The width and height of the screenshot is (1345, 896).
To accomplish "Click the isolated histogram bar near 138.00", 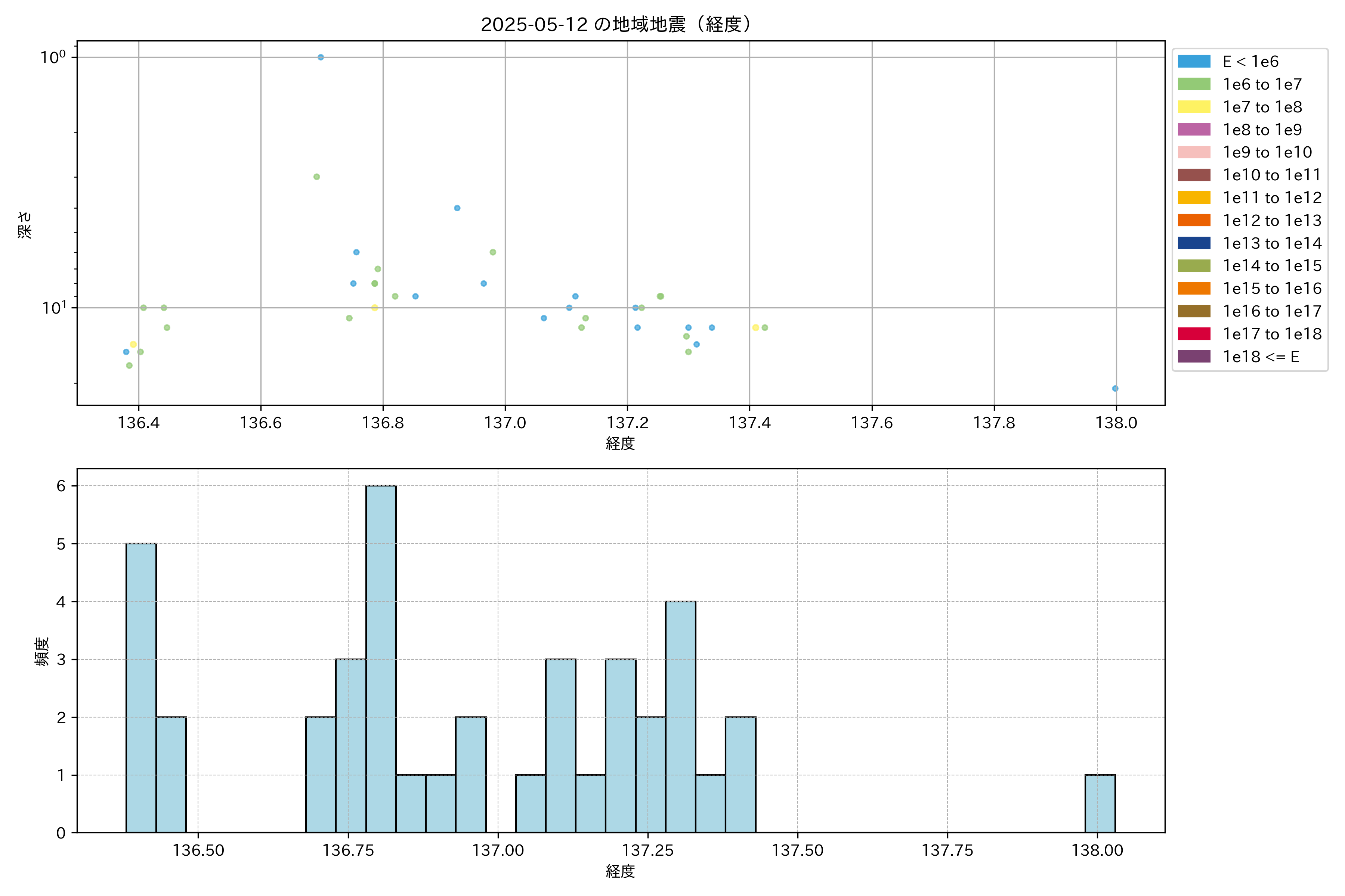I will pos(1100,803).
